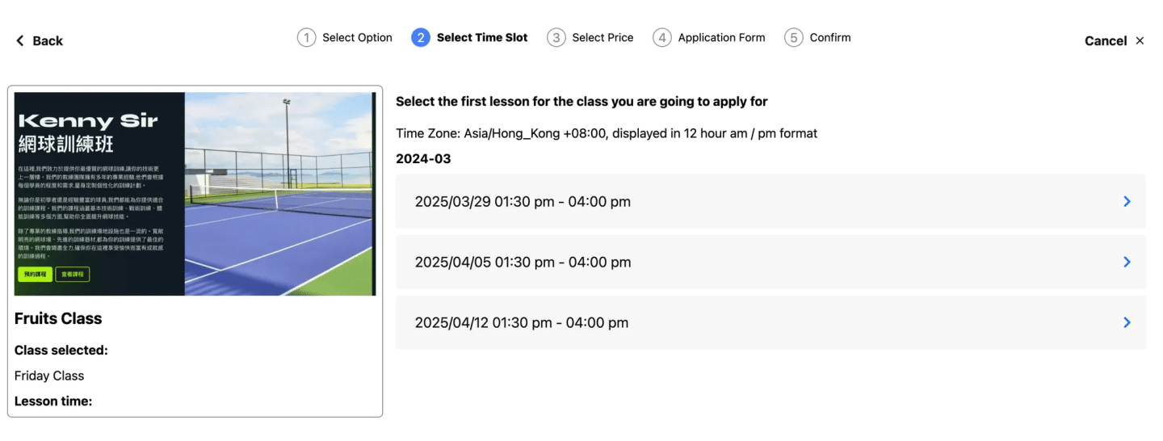
Task: Click the step 1 circle icon
Action: coord(306,37)
